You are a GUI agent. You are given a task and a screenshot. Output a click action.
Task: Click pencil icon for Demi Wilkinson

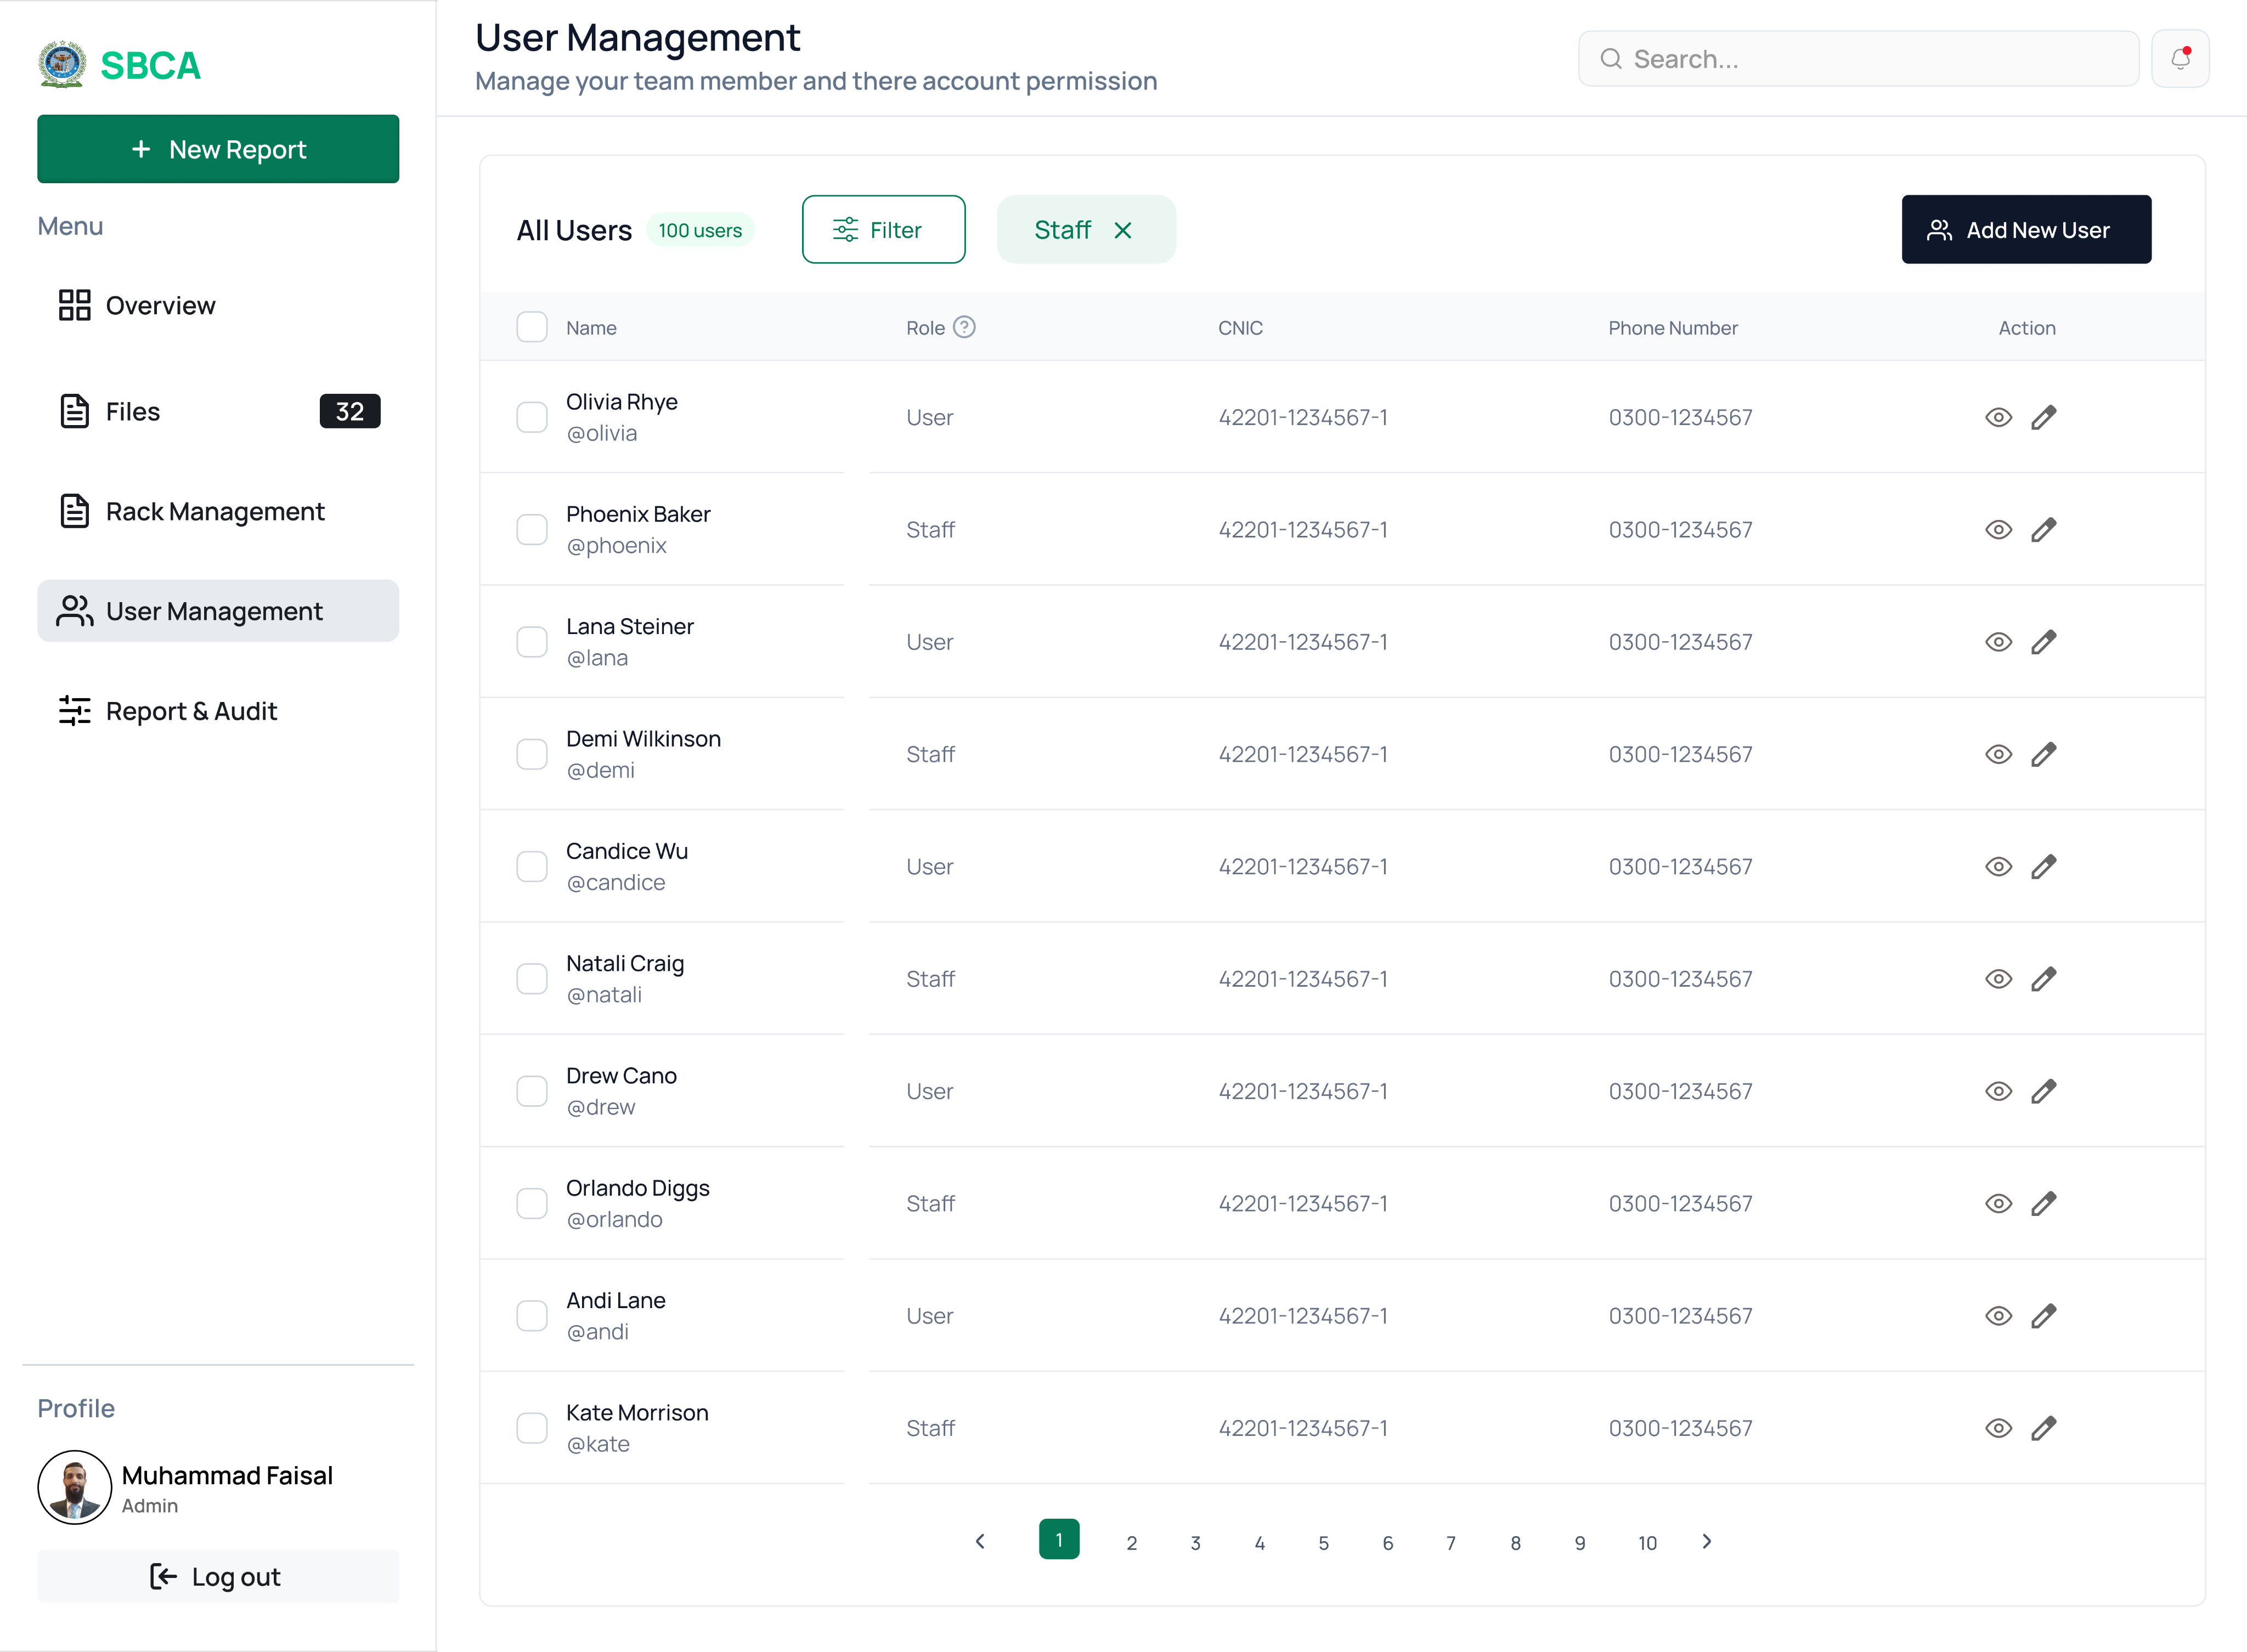tap(2044, 754)
